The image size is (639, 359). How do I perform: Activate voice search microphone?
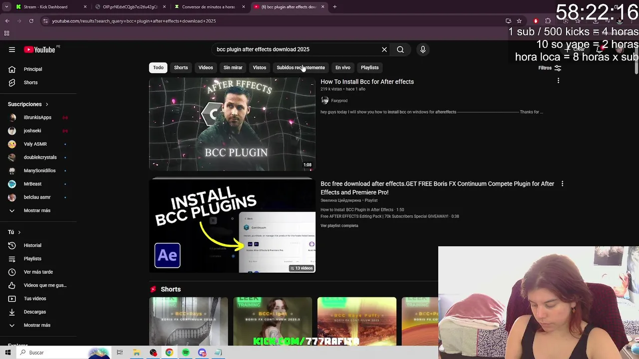[x=423, y=49]
